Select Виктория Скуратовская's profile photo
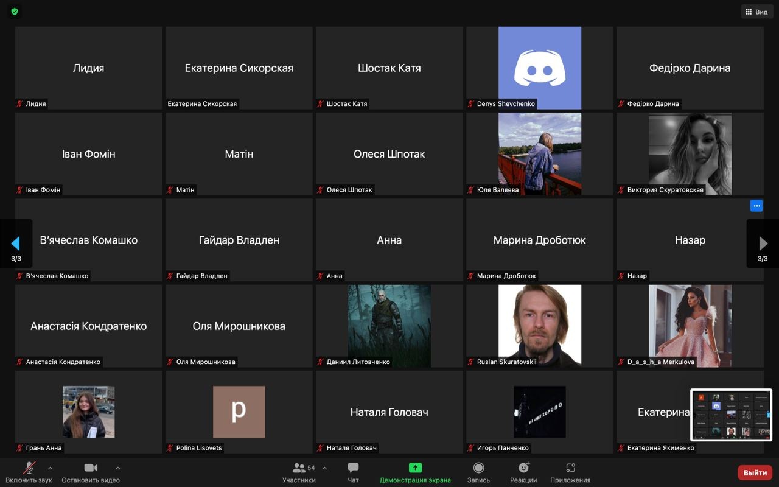 coord(690,154)
